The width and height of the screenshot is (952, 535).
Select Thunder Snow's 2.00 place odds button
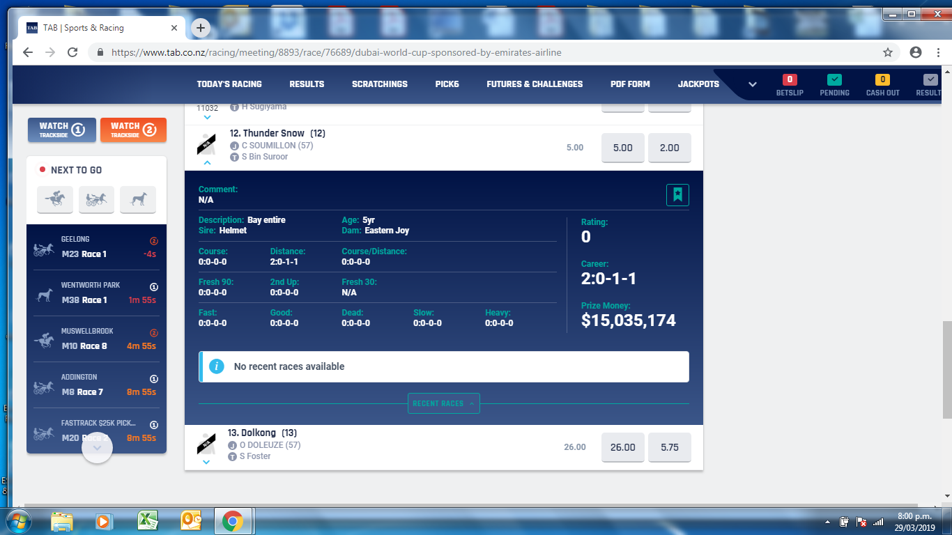click(670, 148)
